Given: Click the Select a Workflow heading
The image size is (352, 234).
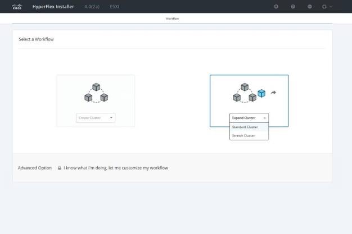Looking at the screenshot, I should (36, 39).
